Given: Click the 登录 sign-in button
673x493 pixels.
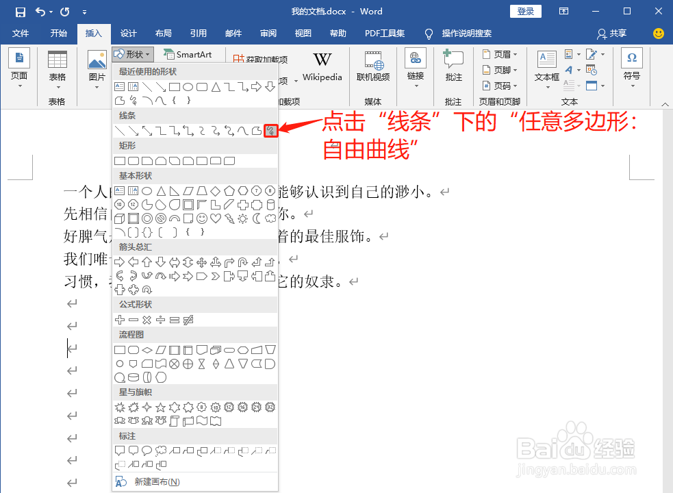Looking at the screenshot, I should pyautogui.click(x=526, y=12).
